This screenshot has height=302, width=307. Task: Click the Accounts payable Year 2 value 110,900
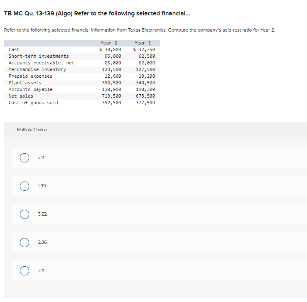111,89
